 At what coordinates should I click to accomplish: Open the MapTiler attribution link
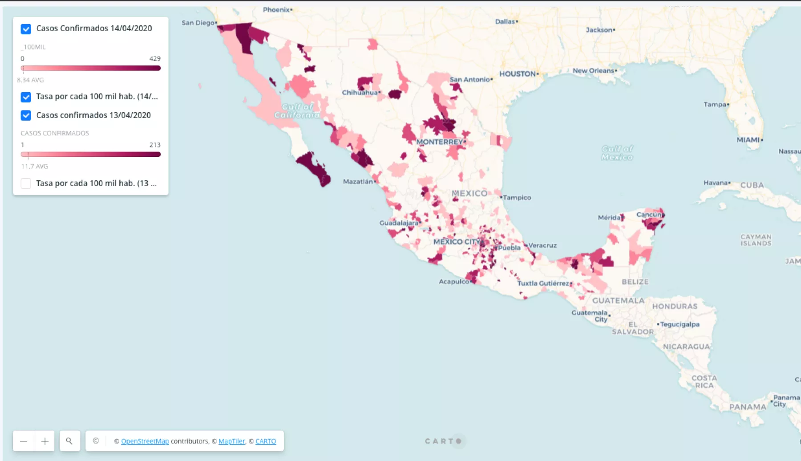click(x=231, y=441)
